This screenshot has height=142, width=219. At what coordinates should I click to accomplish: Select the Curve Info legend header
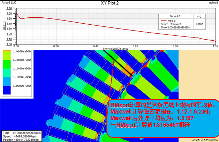click(175, 16)
